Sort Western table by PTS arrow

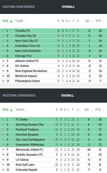click(104, 110)
